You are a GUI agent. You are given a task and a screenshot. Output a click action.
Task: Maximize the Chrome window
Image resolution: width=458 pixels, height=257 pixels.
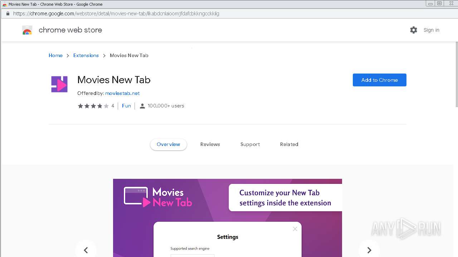pos(439,4)
